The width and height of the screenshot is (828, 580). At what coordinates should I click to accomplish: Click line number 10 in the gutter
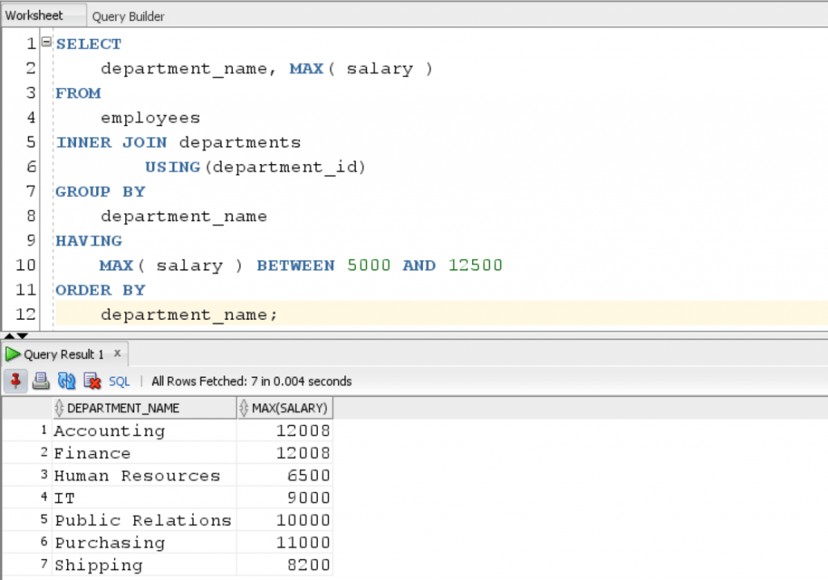pos(24,266)
